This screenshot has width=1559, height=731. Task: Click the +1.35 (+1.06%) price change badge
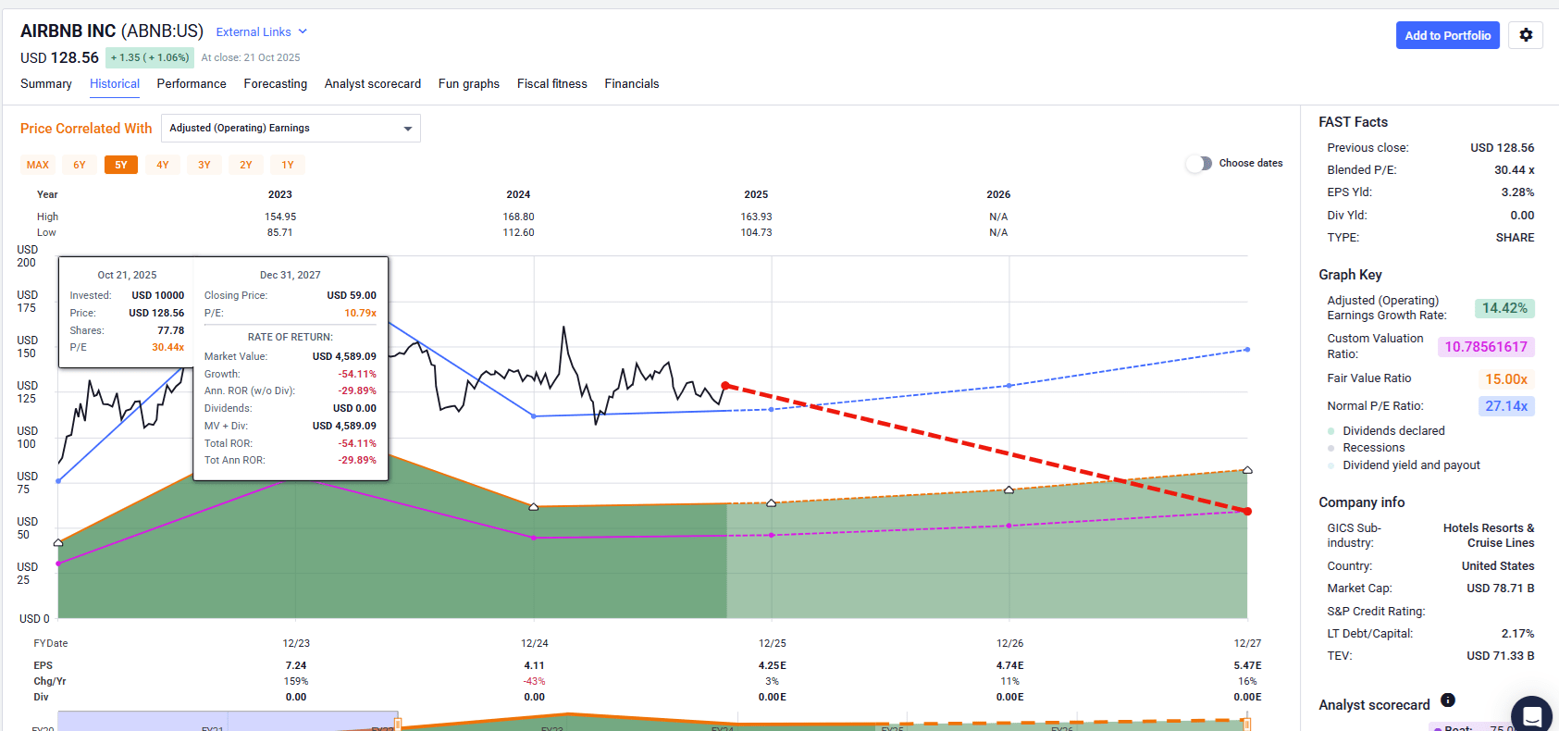click(150, 57)
